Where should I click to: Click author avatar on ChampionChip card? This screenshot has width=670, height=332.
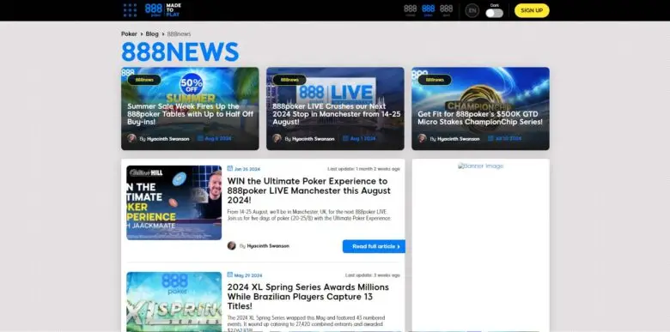click(422, 138)
